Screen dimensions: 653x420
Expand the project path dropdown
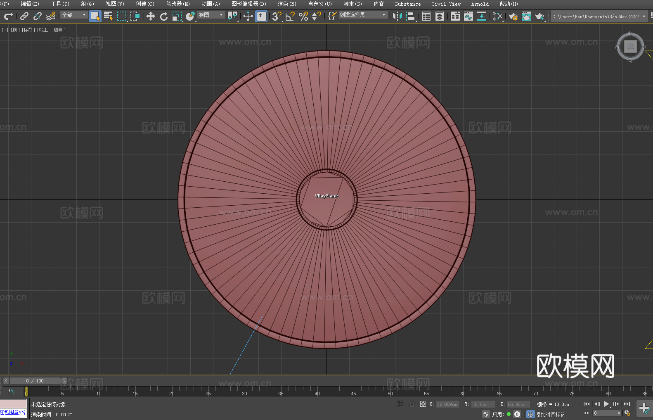(x=644, y=17)
